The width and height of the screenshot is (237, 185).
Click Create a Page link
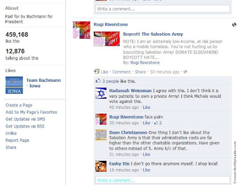click(19, 105)
